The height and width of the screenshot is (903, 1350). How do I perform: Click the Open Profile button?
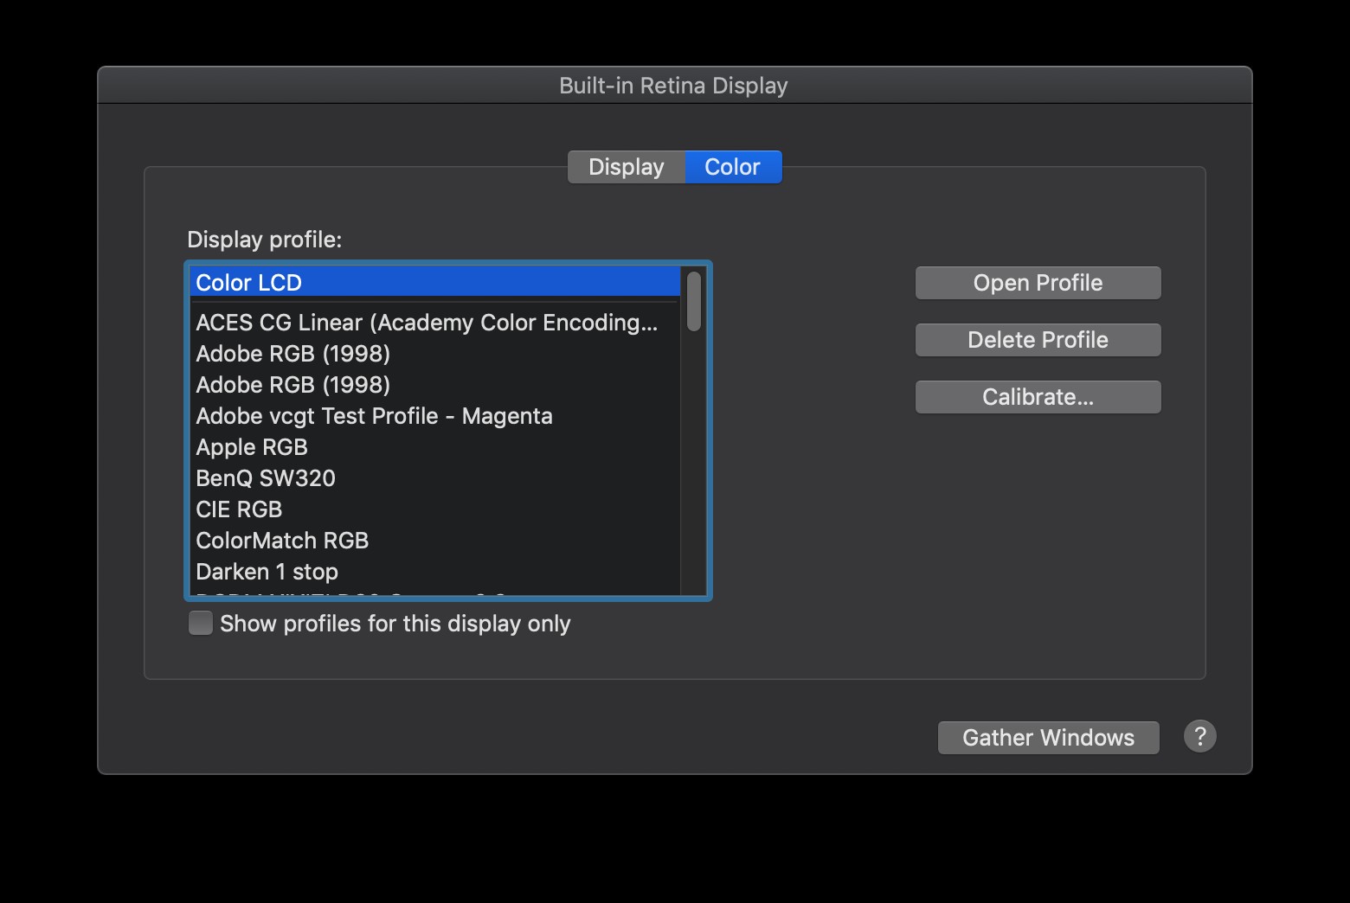coord(1037,282)
